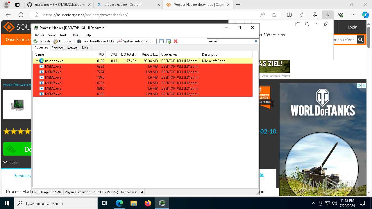This screenshot has height=209, width=372.
Task: Sort by the CPU column header
Action: pos(112,55)
